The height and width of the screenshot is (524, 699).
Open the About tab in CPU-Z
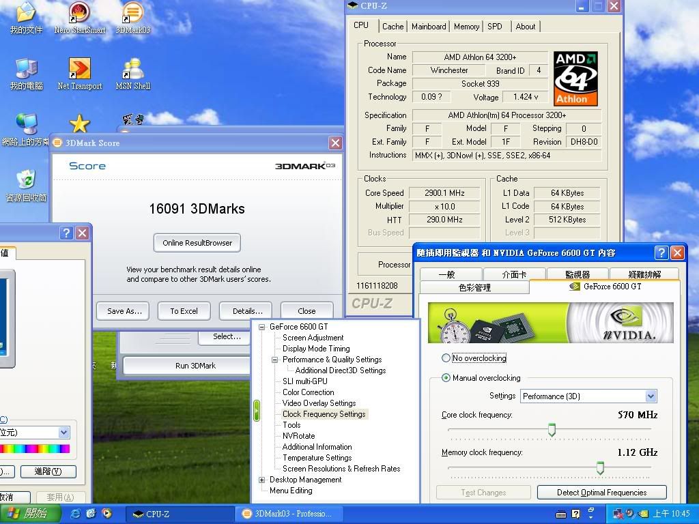point(525,27)
